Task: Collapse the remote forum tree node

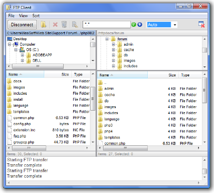Action: pos(107,39)
